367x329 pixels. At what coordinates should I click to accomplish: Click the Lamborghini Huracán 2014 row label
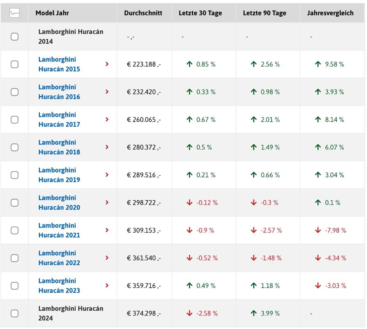(x=71, y=37)
